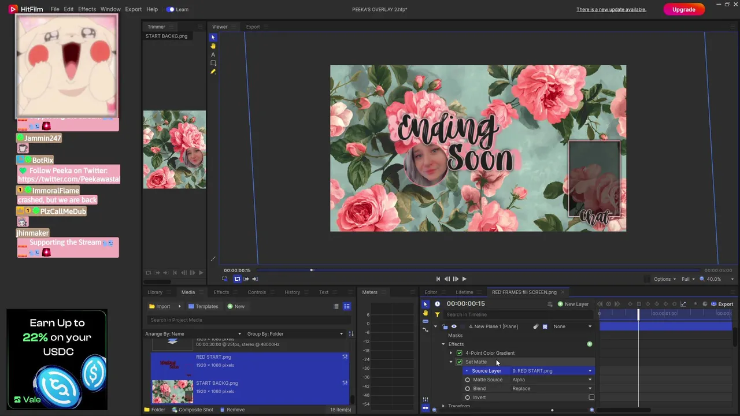The image size is (740, 416).
Task: Collapse the Effects group
Action: click(x=443, y=344)
